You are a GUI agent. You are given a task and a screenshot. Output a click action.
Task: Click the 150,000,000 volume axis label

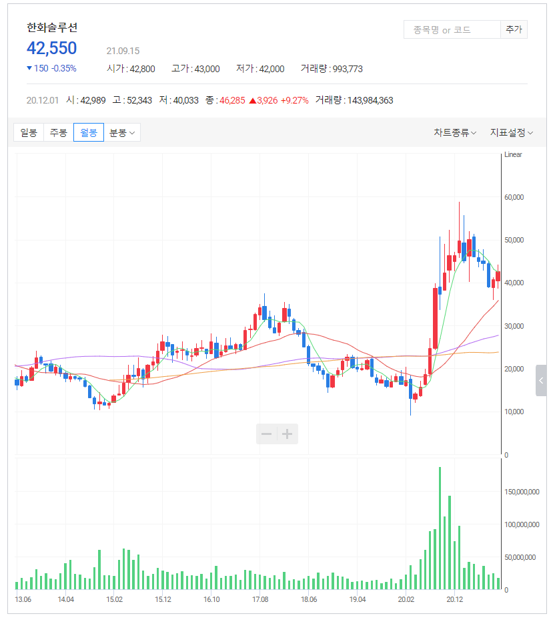522,492
